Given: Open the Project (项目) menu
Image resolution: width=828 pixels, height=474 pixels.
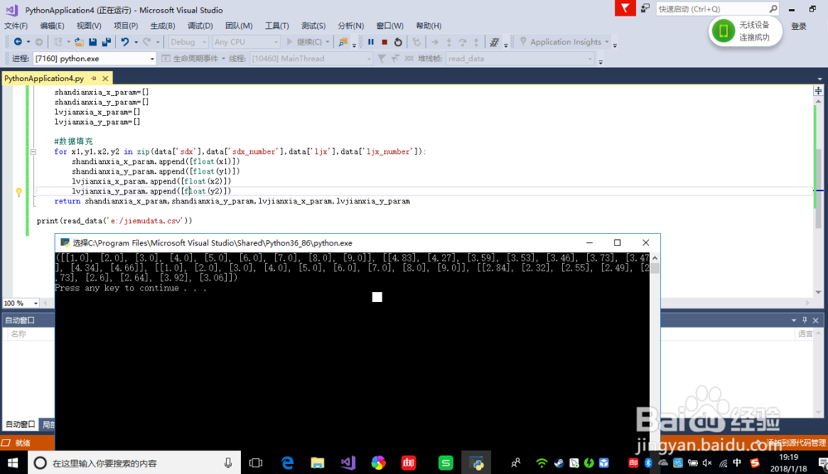Looking at the screenshot, I should coord(126,26).
